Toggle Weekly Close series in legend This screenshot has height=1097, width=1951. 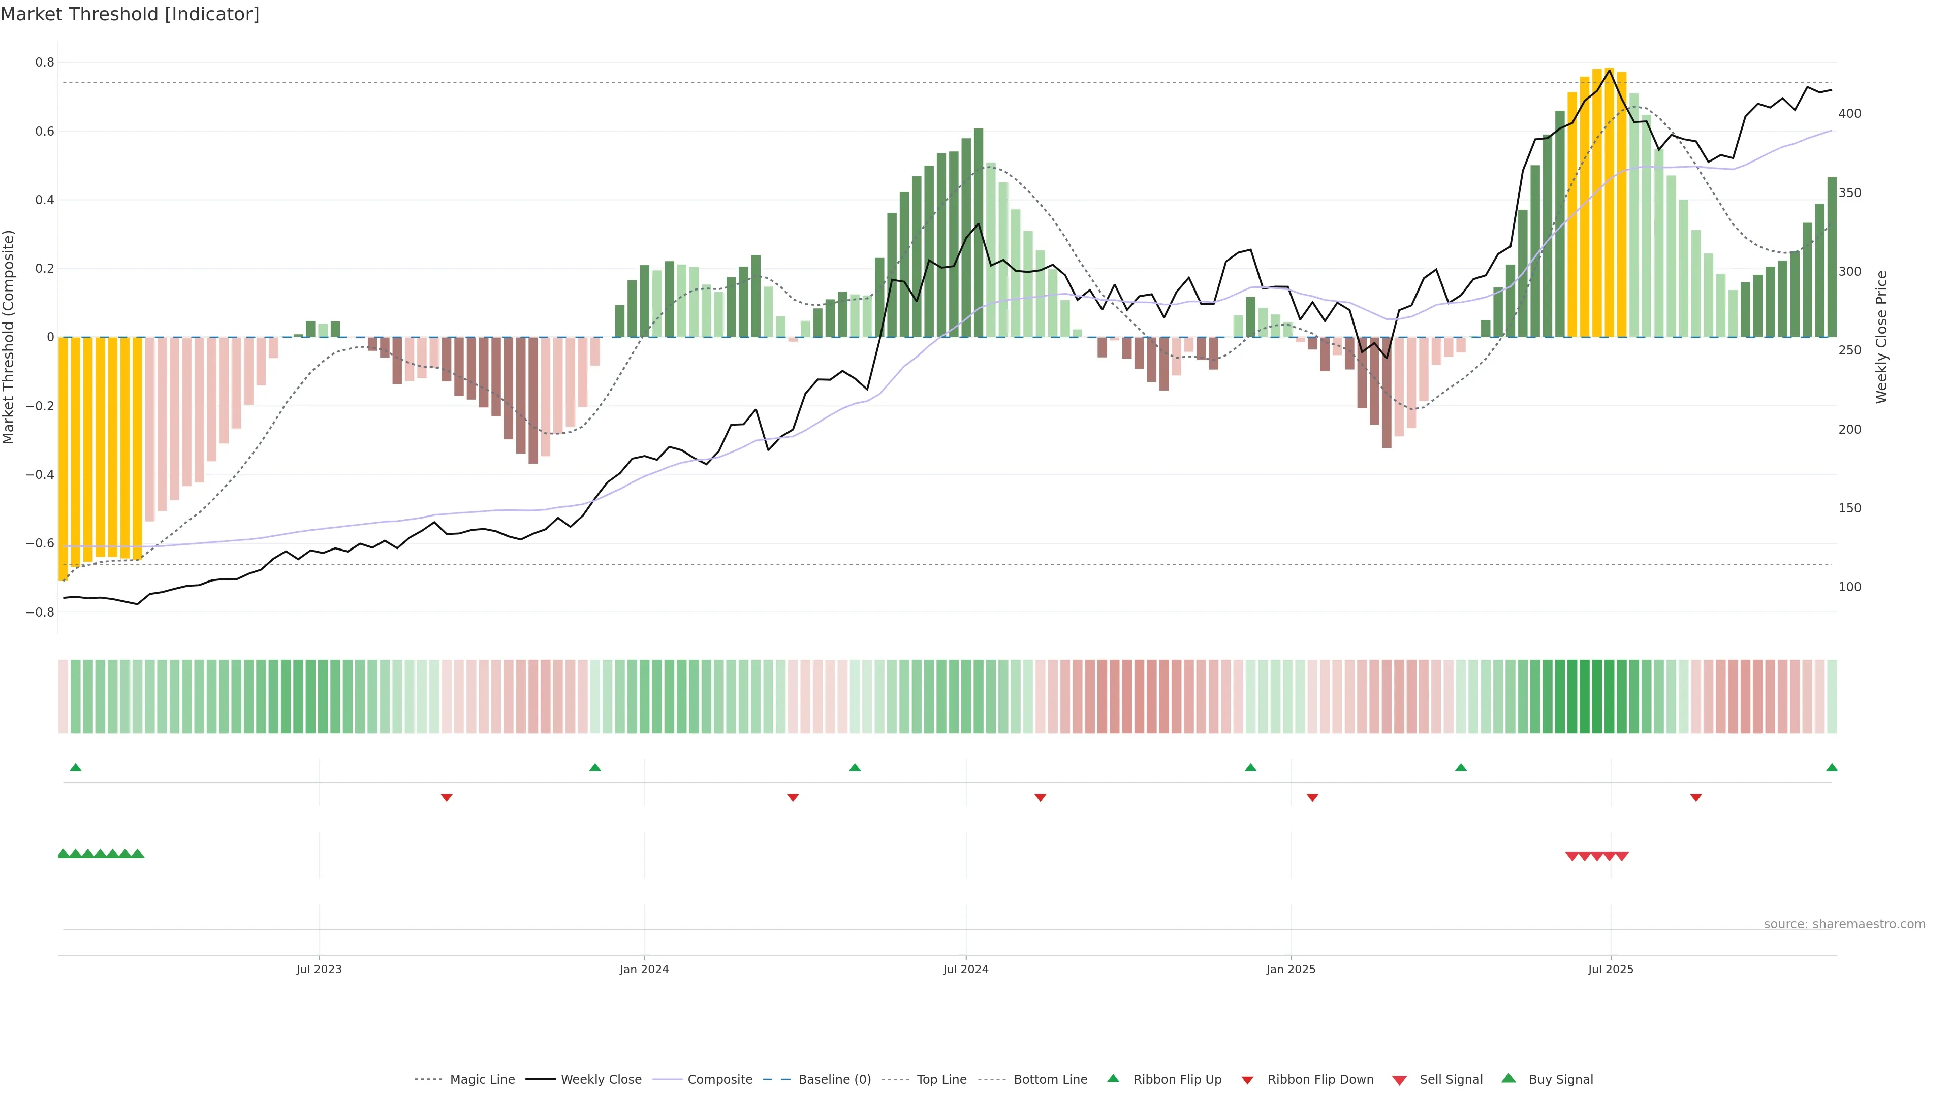coord(601,1080)
